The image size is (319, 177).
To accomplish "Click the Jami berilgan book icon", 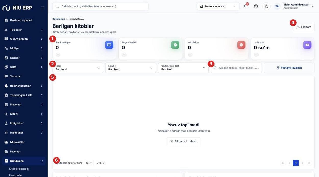I will pyautogui.click(x=109, y=45).
